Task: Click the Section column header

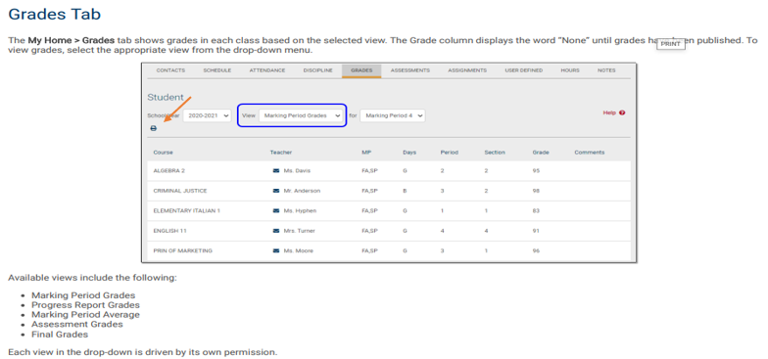Action: pyautogui.click(x=494, y=153)
